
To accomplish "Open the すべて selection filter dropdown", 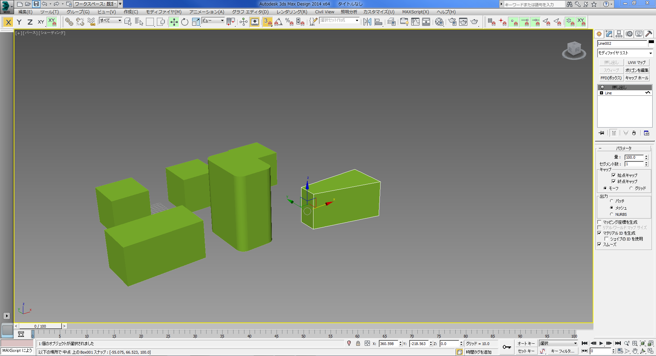I will [110, 21].
